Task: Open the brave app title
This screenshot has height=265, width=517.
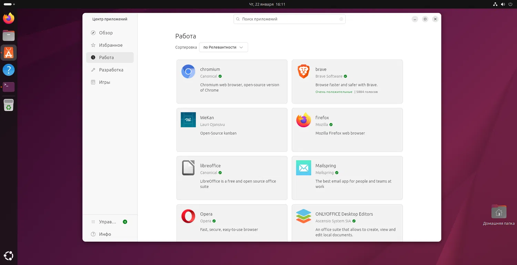Action: (321, 69)
